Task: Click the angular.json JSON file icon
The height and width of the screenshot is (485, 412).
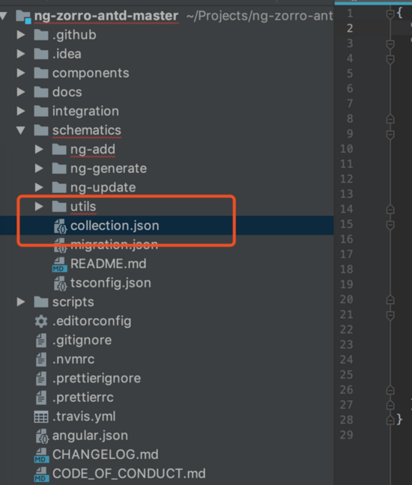Action: [42, 436]
